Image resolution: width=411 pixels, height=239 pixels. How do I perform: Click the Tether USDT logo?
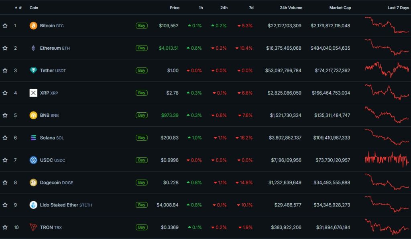[x=33, y=70]
